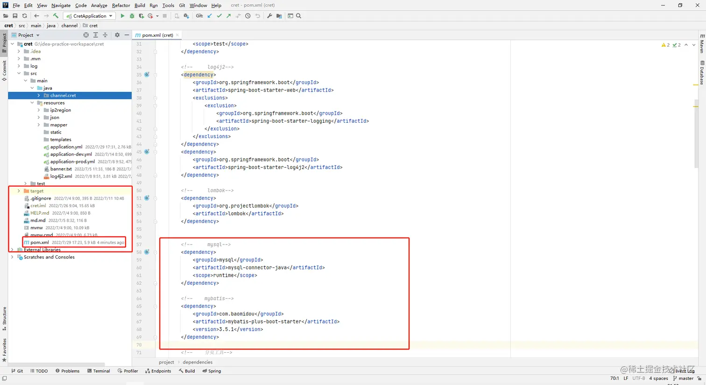
Task: Expand External Libraries node
Action: 13,250
